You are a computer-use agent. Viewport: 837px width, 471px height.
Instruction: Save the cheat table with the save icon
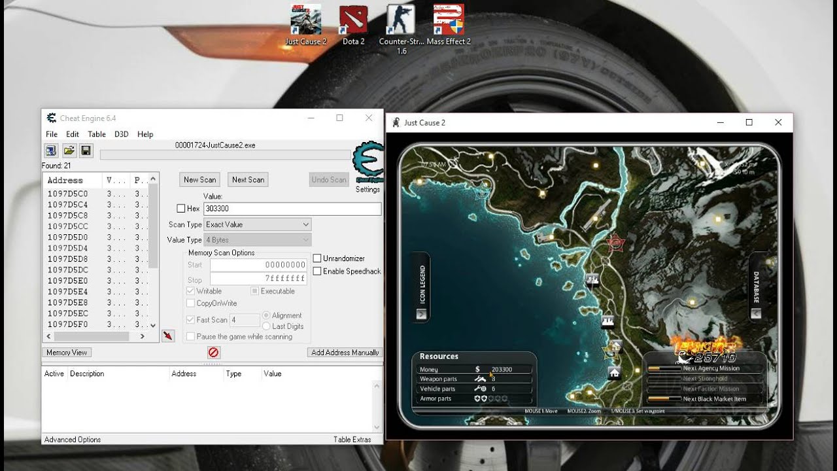tap(86, 150)
